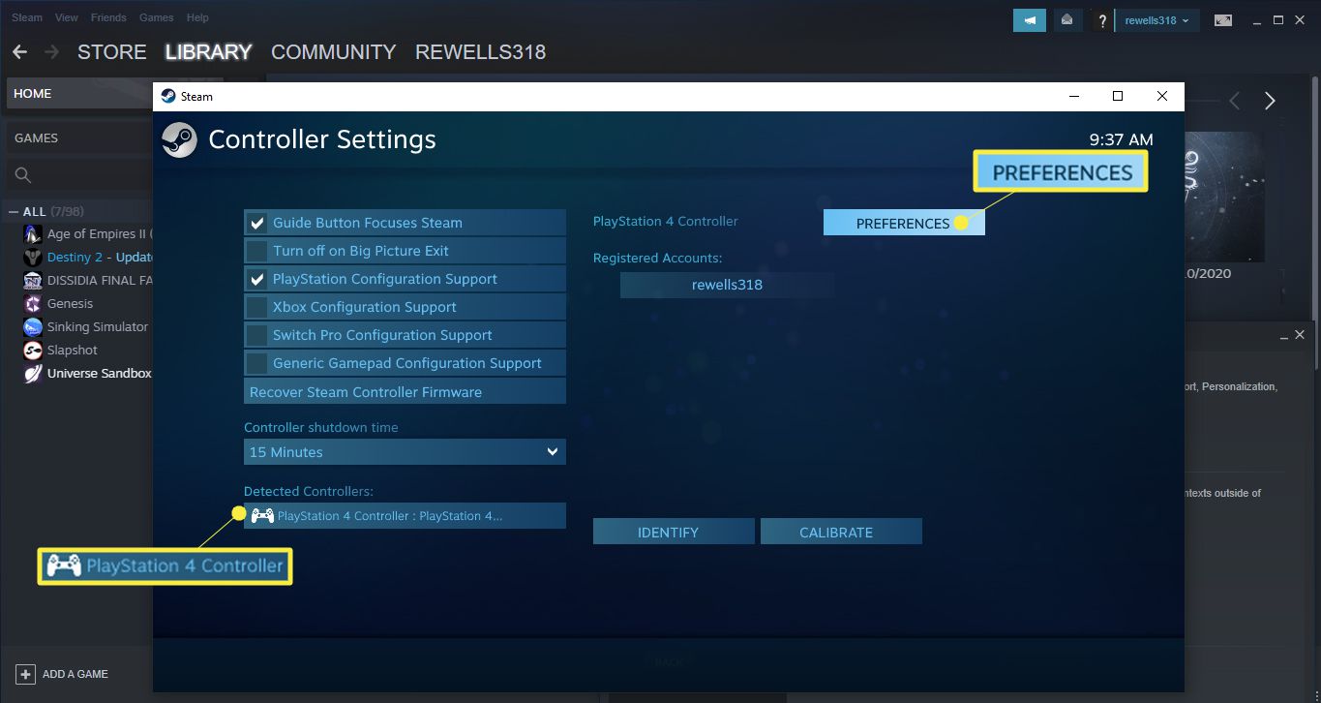
Task: Open the Friends menu
Action: pos(108,17)
